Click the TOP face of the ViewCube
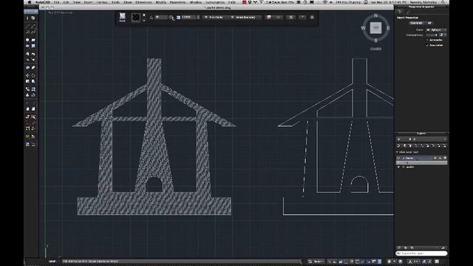473x266 pixels. pos(375,28)
